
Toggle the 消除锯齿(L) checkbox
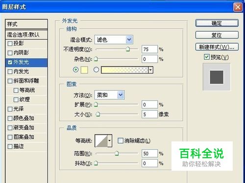[121, 140]
